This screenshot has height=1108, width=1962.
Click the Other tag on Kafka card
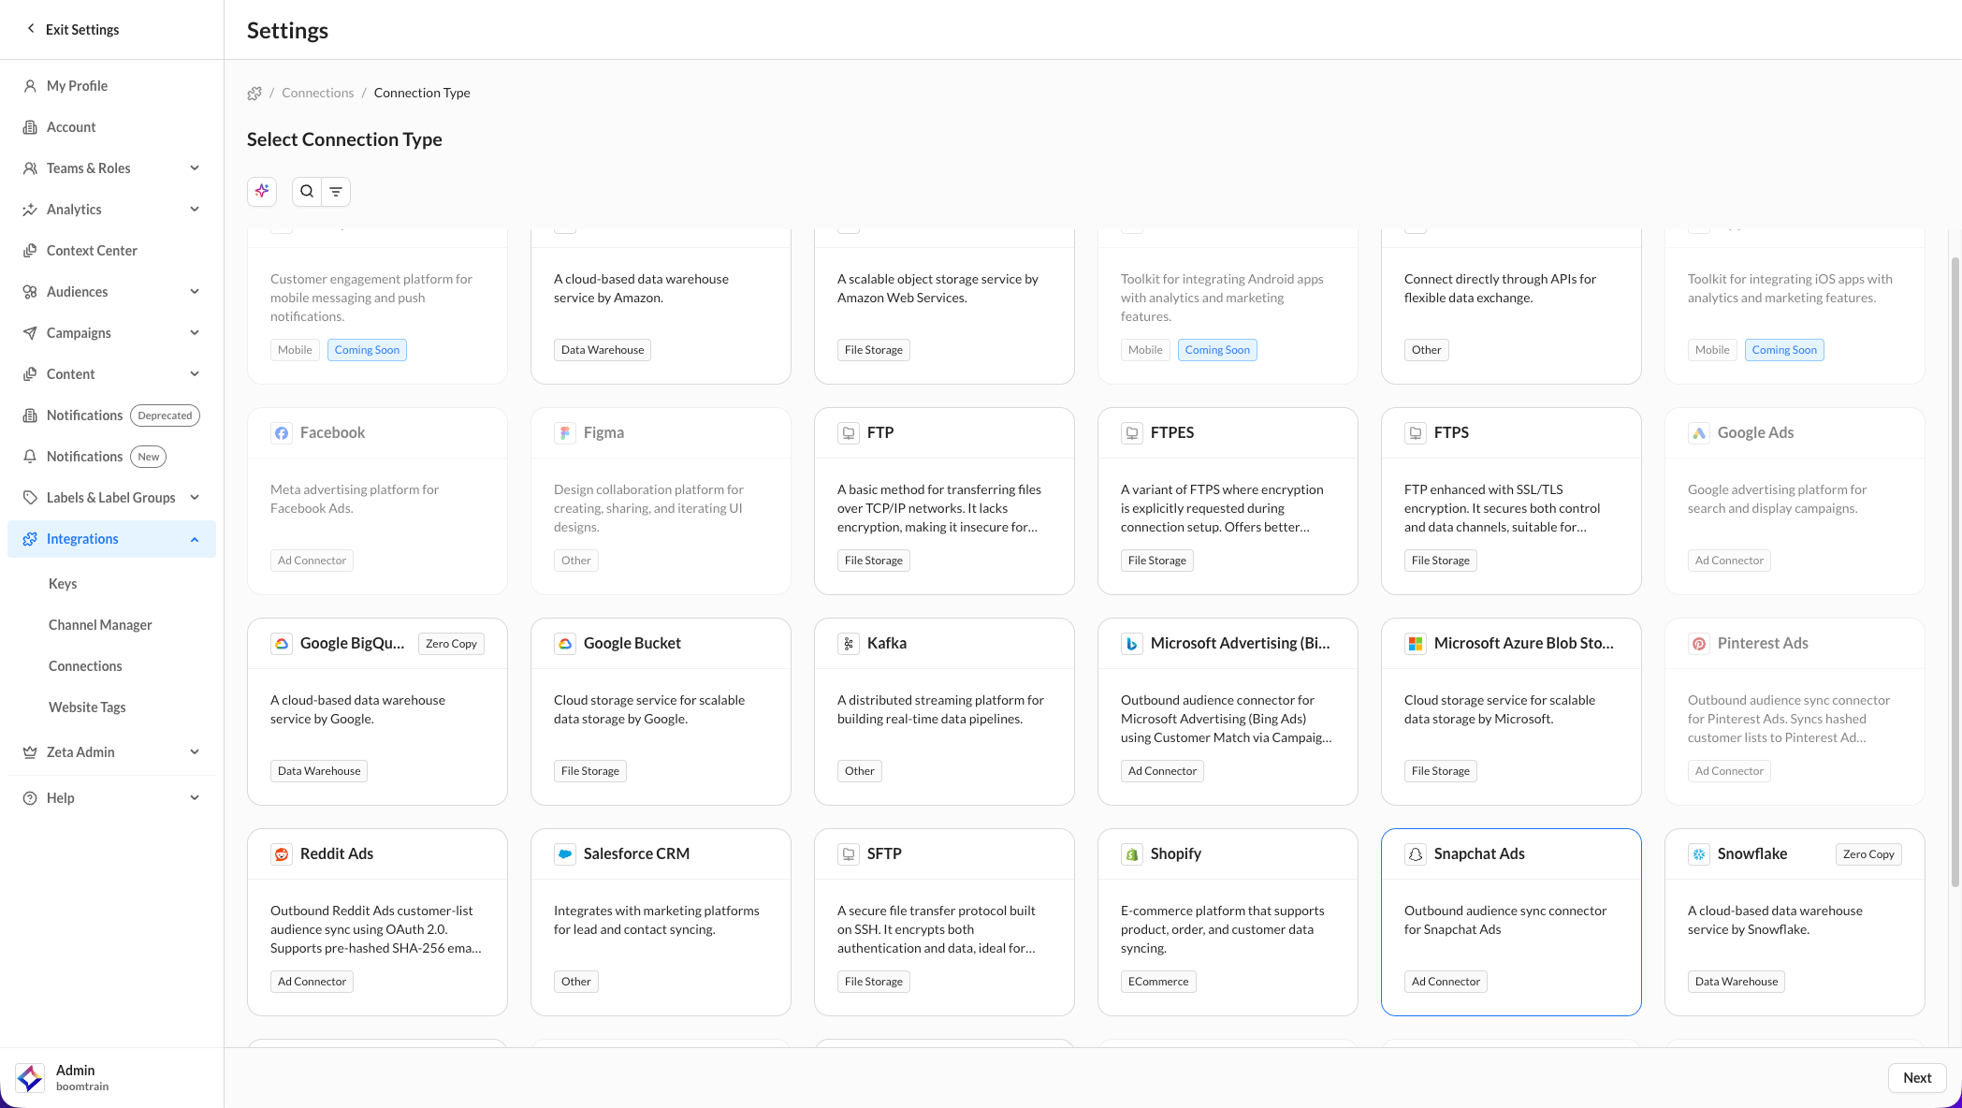click(859, 770)
